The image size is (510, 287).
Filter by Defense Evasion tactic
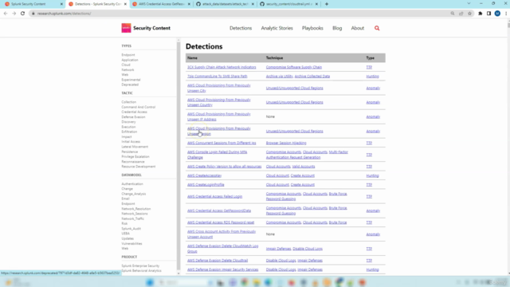click(x=133, y=117)
